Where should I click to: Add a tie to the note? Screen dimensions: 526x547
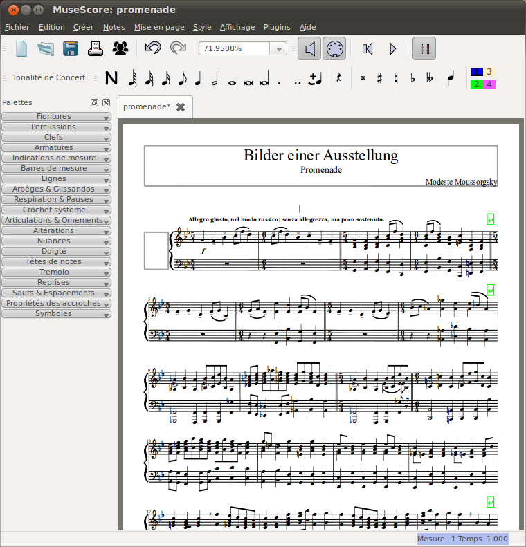[315, 79]
